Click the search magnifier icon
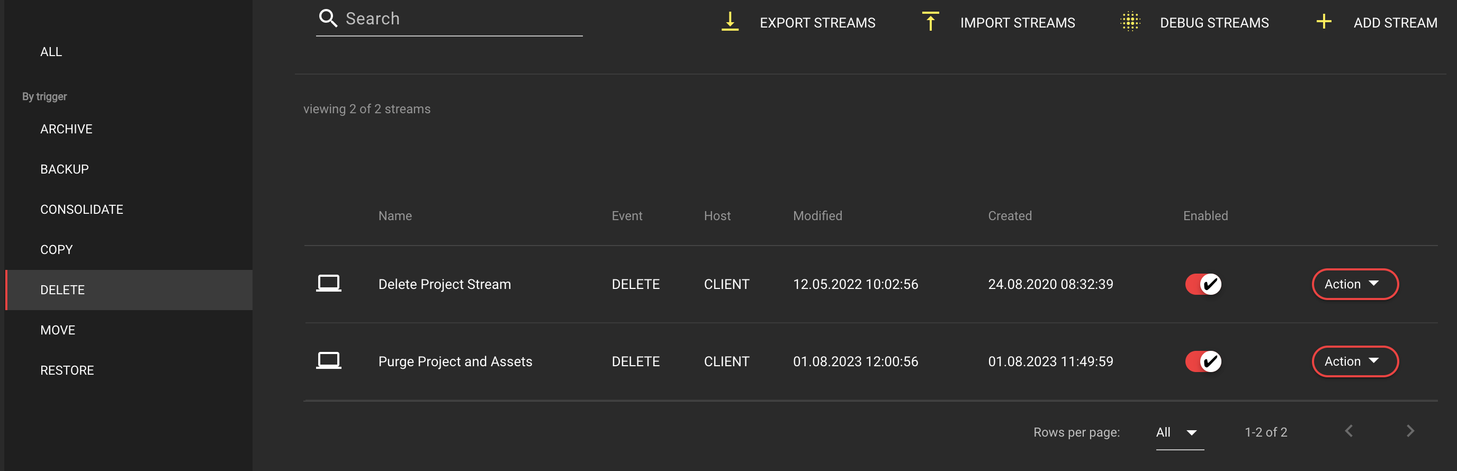1457x471 pixels. click(328, 19)
